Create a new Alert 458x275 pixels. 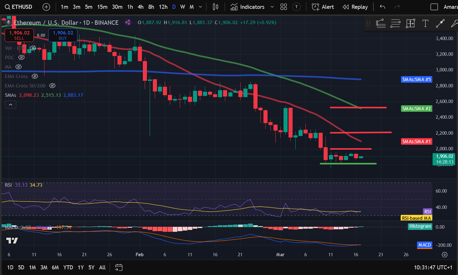(x=323, y=7)
